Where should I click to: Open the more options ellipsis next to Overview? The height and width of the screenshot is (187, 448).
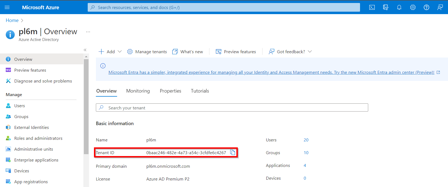(x=88, y=32)
